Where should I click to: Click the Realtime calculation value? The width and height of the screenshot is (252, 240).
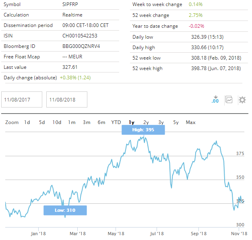pos(72,15)
